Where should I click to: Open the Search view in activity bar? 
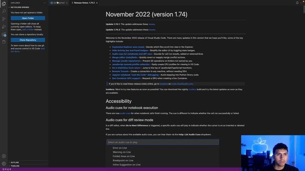(4, 11)
